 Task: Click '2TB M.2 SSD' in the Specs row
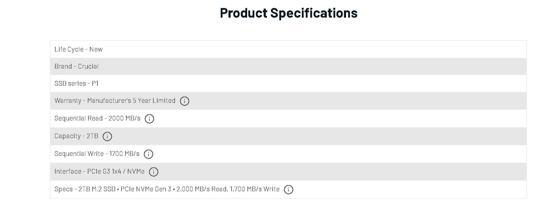click(97, 189)
